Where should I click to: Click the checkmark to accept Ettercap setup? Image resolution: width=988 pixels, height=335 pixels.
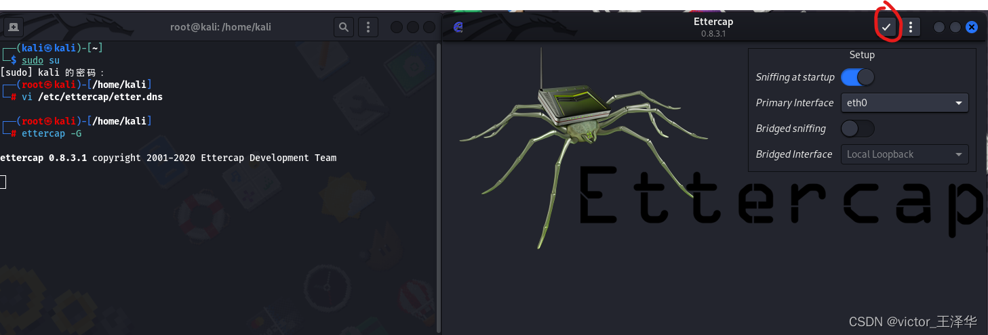click(x=886, y=27)
